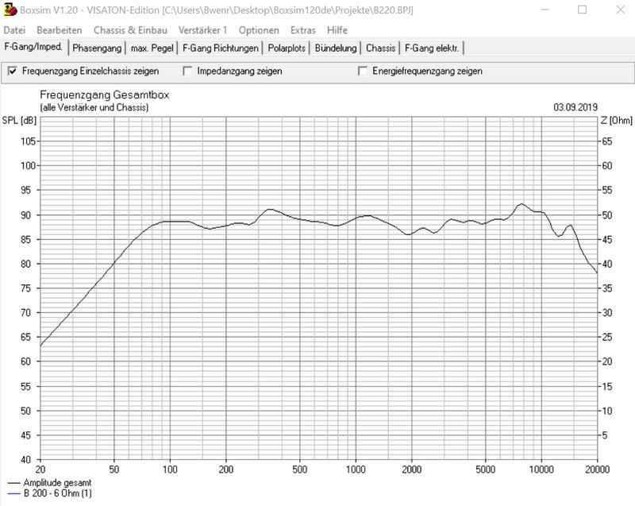Click the subtitle alle Verstärker und Chassis
This screenshot has height=506, width=635.
(x=94, y=107)
